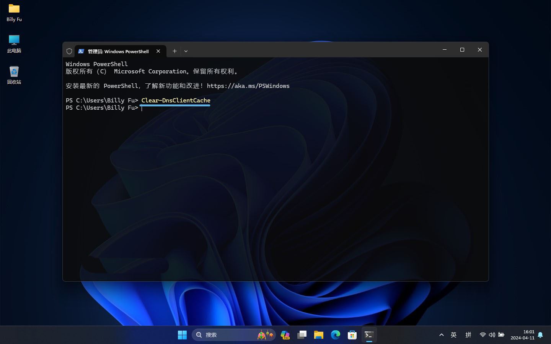Click the battery icon to view power status

[501, 335]
